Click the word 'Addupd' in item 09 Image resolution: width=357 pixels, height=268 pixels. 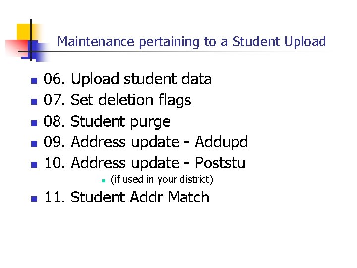pyautogui.click(x=221, y=142)
